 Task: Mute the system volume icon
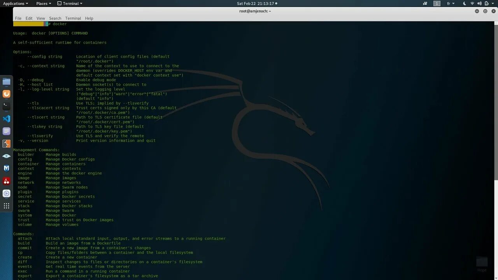pos(480,3)
